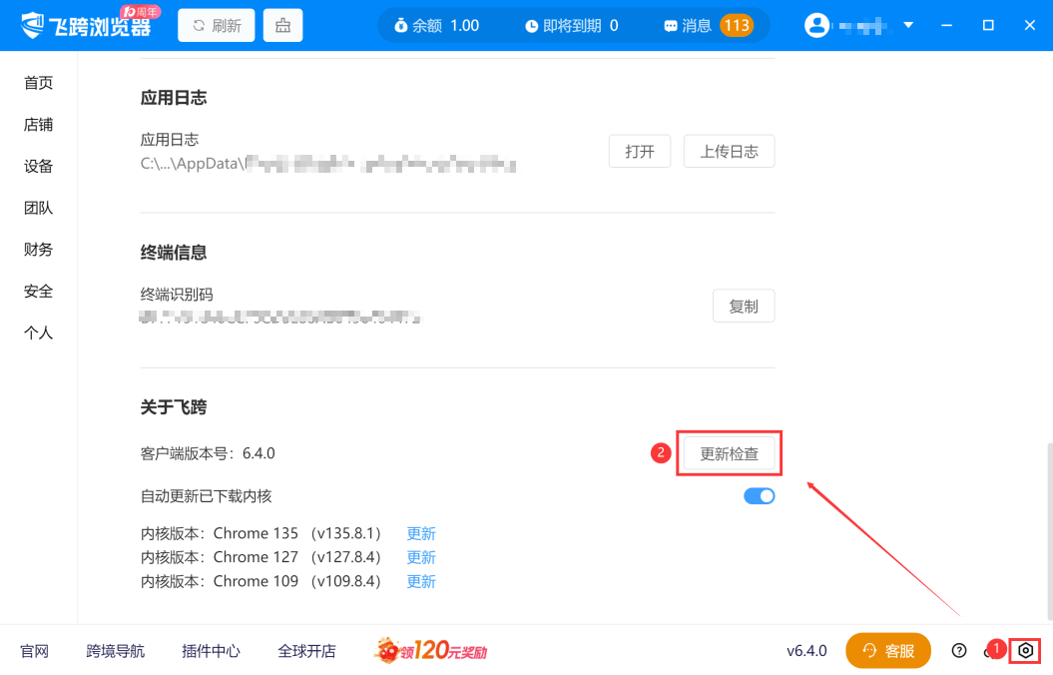Screen dimensions: 1053x675
Task: Click the 上传日志 (Upload log) button
Action: click(729, 152)
